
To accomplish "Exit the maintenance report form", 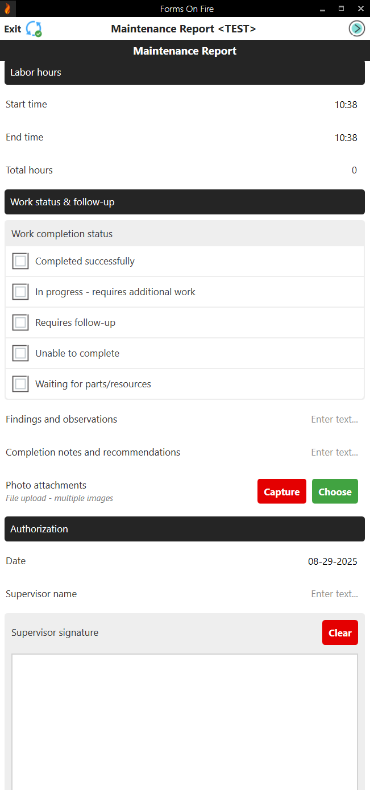I will (x=11, y=28).
